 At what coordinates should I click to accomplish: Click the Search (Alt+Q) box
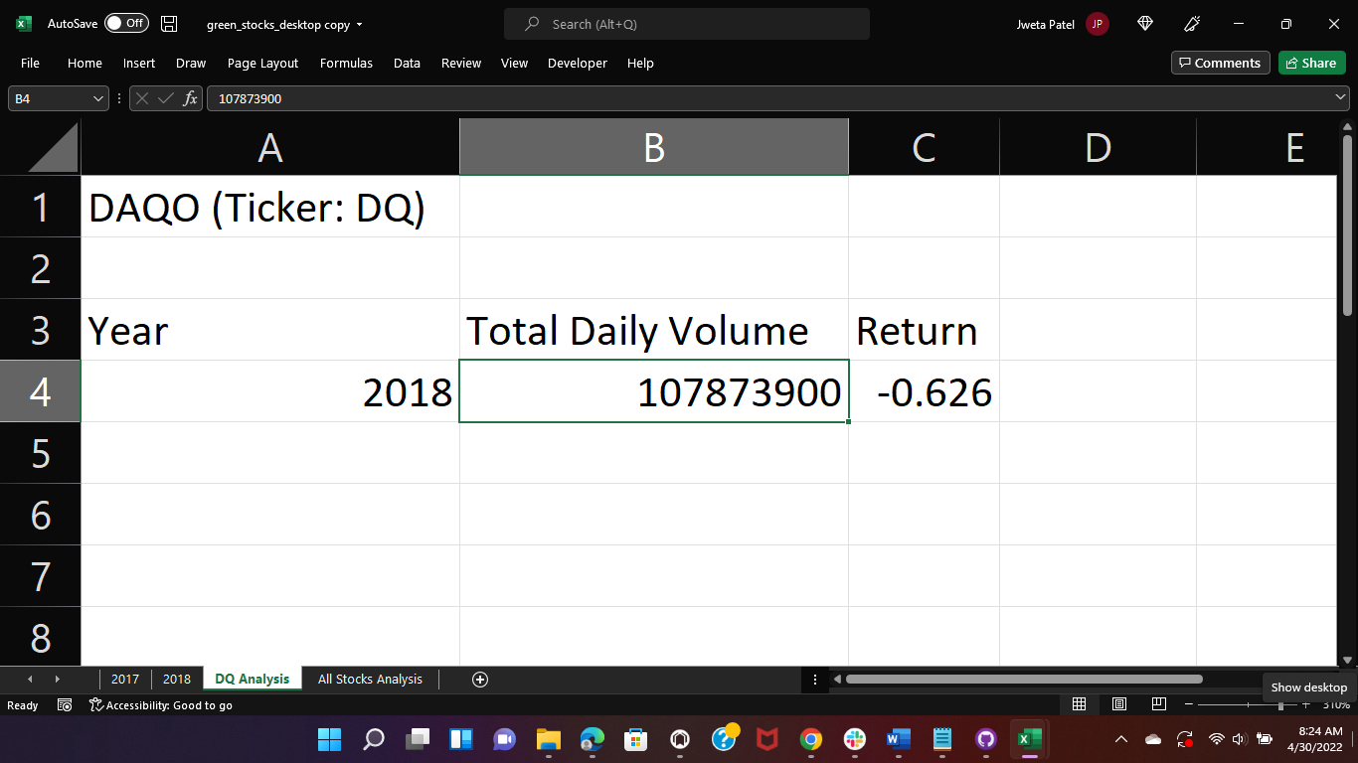pyautogui.click(x=686, y=23)
